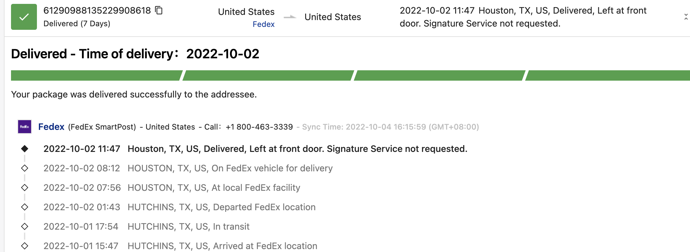Open the blue Fedex link under origin country
This screenshot has width=690, height=252.
[263, 24]
